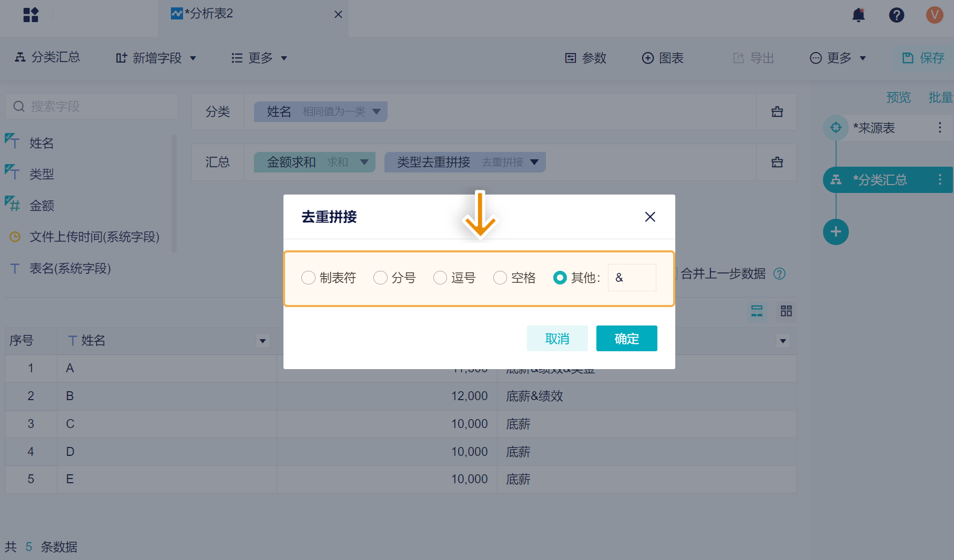The height and width of the screenshot is (560, 954).
Task: Open the 姓名 column filter dropdown
Action: (x=262, y=341)
